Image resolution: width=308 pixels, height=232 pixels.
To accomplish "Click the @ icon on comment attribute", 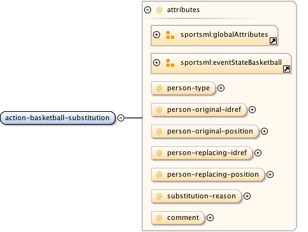I will pyautogui.click(x=159, y=218).
